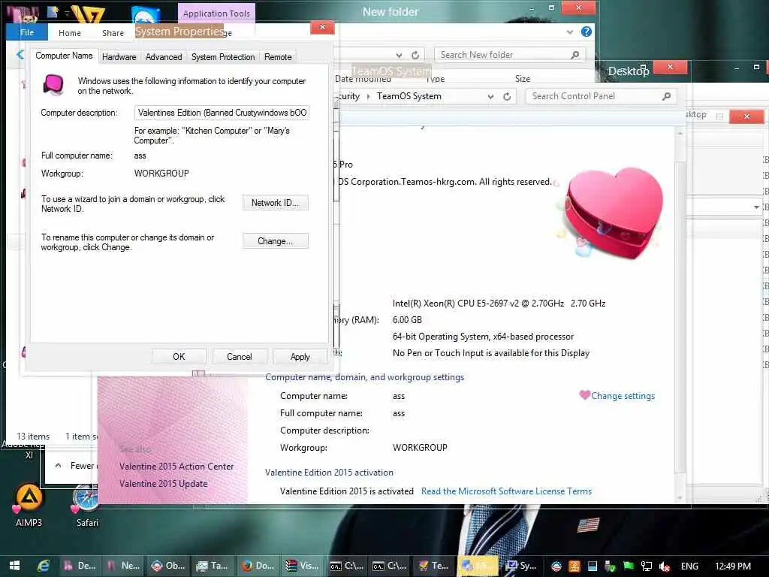Open AIMP3 desktop shortcut
The width and height of the screenshot is (769, 577).
[29, 505]
